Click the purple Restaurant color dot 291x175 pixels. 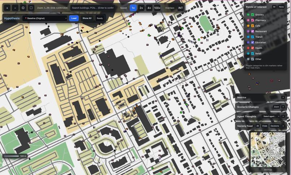coord(248,31)
